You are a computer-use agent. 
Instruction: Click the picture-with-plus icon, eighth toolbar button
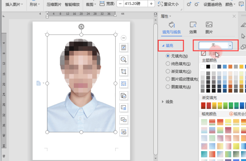pos(124,120)
